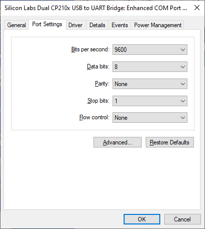Click the dialog title bar text

coord(95,8)
